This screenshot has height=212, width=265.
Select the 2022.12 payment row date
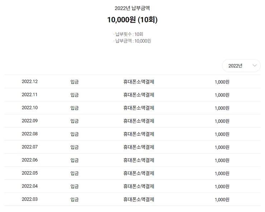30,82
